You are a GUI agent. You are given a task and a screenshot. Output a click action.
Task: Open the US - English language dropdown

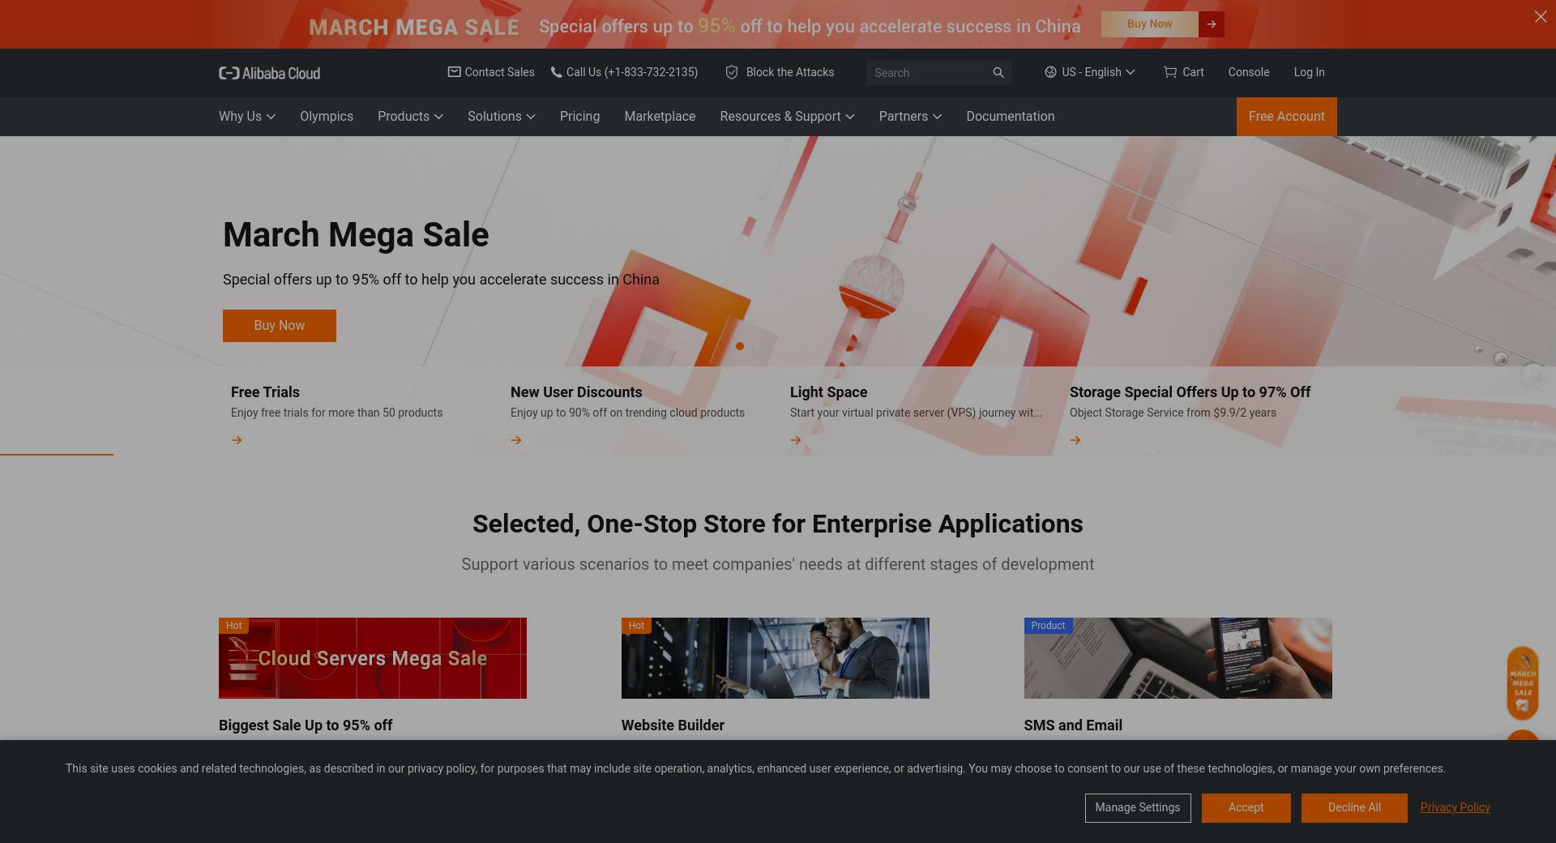1089,72
